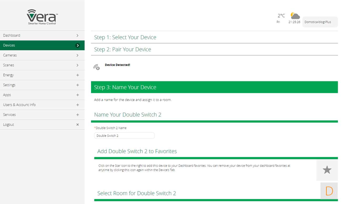Collapse to Step 1: Select Your Device
The height and width of the screenshot is (204, 342).
pyautogui.click(x=125, y=37)
